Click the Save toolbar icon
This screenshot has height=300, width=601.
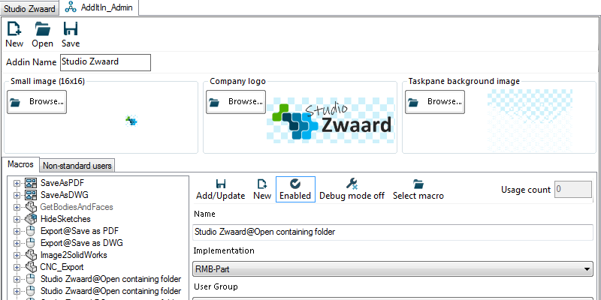71,29
